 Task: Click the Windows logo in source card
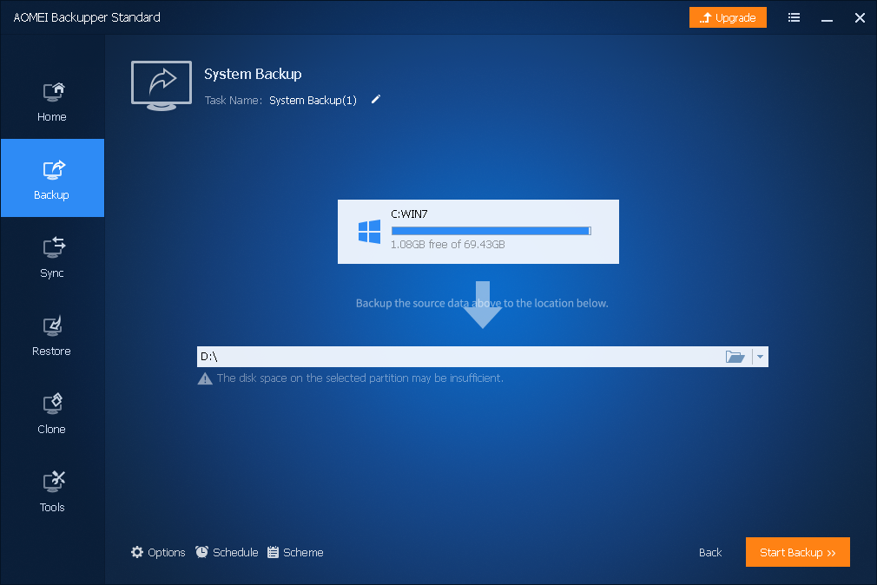tap(369, 232)
